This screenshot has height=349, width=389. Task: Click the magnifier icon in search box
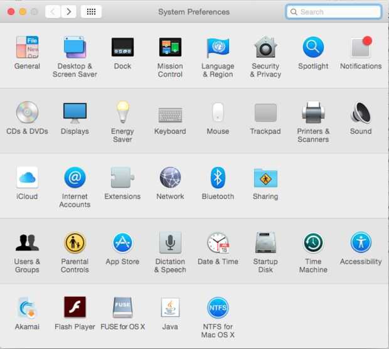(294, 12)
